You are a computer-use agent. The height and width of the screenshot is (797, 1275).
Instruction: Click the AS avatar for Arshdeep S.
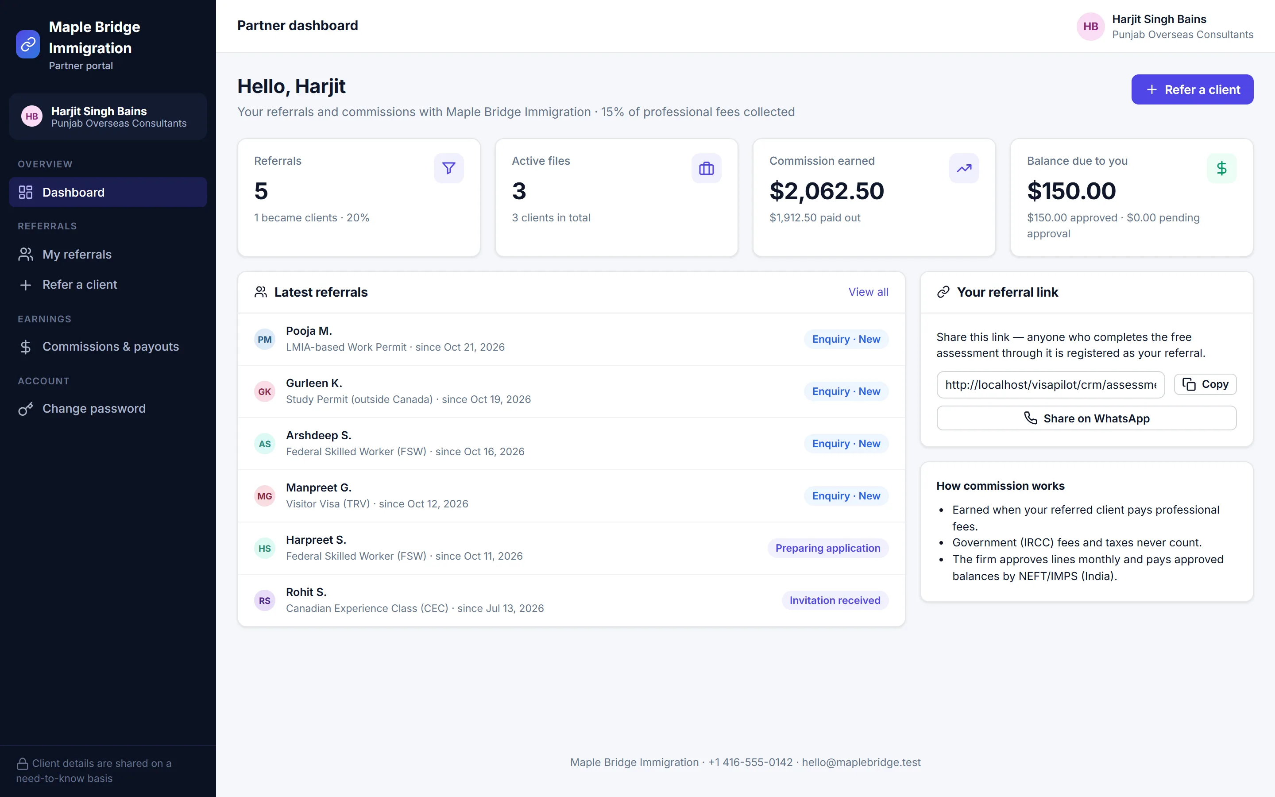click(x=264, y=444)
